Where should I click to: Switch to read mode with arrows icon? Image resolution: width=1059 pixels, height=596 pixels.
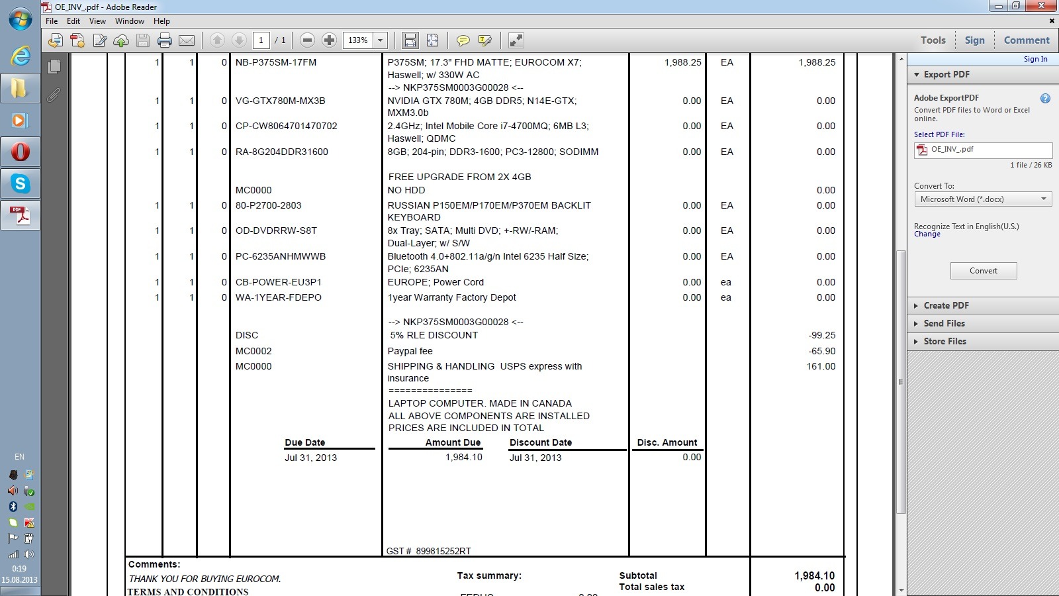516,40
